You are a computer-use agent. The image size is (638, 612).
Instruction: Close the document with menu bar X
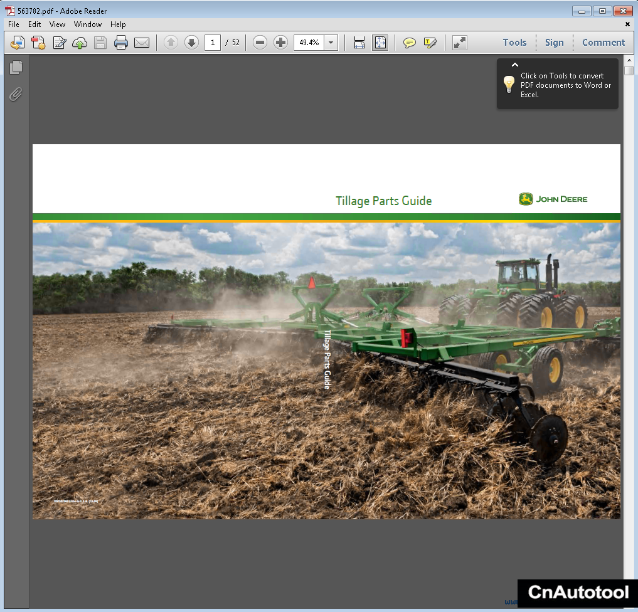pyautogui.click(x=627, y=24)
